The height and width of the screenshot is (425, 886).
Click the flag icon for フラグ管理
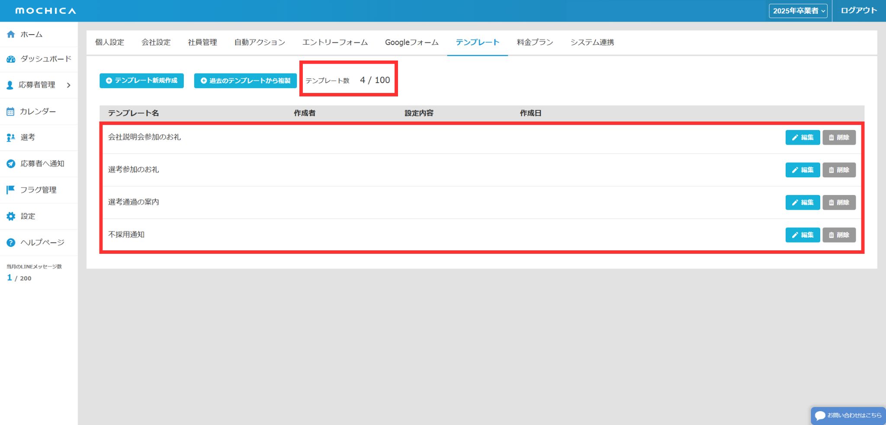[11, 190]
